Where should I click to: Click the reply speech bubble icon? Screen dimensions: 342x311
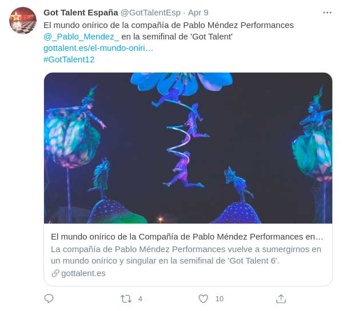coord(49,298)
